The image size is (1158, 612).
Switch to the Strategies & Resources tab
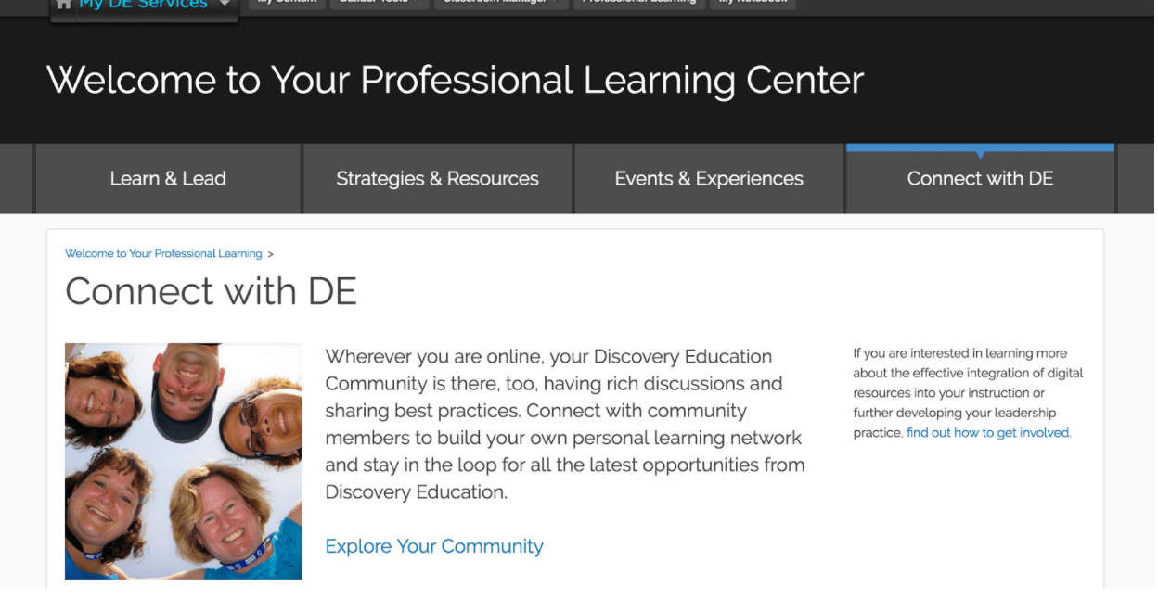point(437,178)
